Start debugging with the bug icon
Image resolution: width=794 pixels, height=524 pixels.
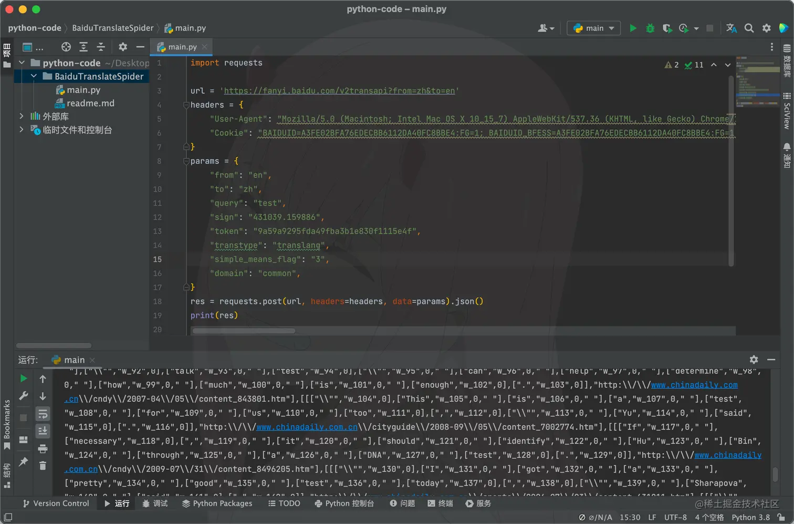click(650, 28)
